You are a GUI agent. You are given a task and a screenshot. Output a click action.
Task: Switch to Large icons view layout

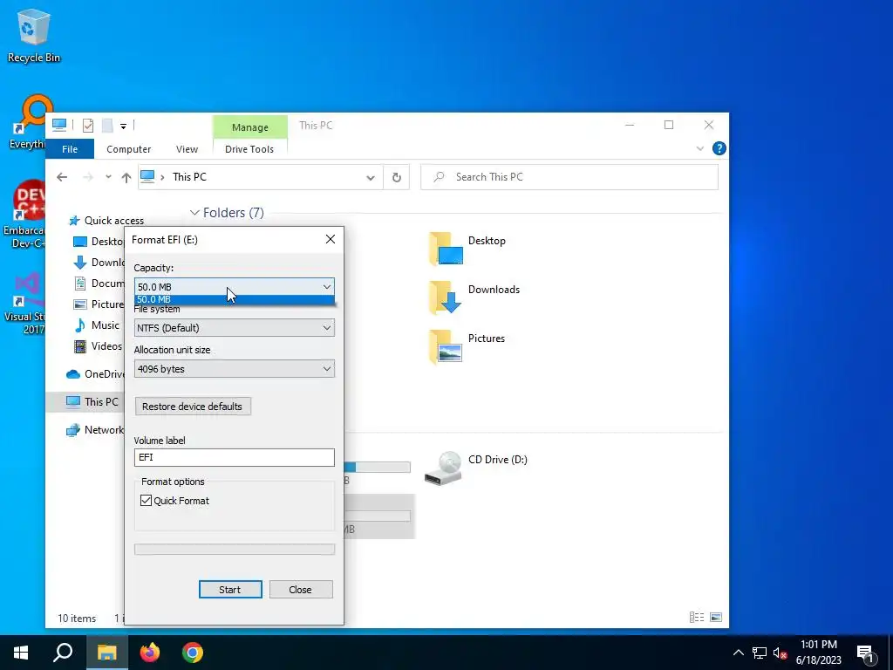(716, 618)
